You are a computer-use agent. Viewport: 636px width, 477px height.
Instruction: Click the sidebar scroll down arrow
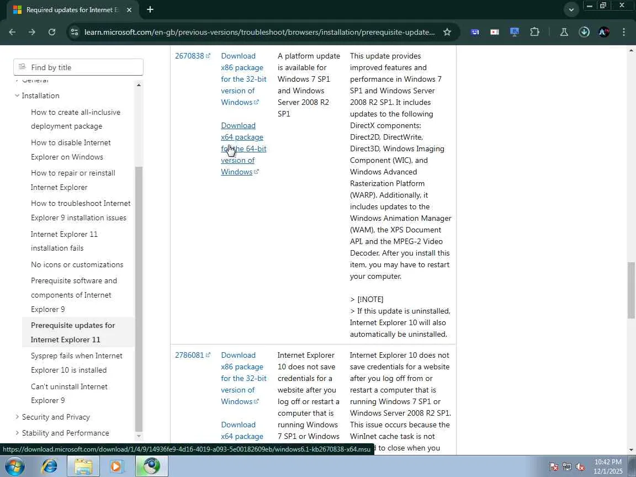[x=139, y=437]
